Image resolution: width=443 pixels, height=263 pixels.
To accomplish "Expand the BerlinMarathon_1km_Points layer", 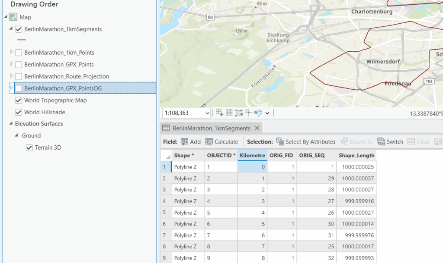I will pos(12,53).
